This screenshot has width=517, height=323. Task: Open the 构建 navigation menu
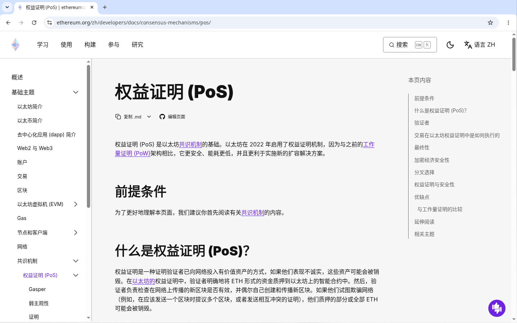90,45
